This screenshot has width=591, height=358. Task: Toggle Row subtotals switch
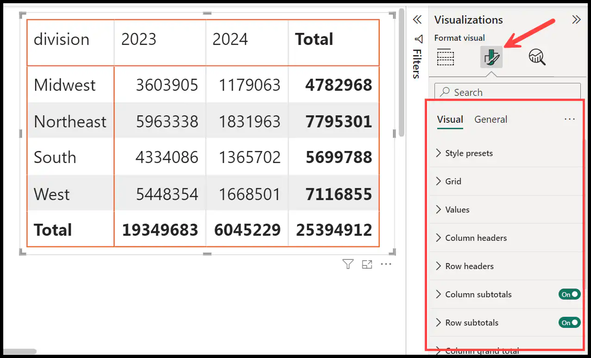[570, 322]
